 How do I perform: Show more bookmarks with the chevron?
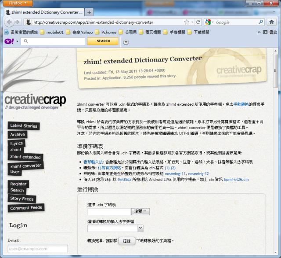coord(259,32)
